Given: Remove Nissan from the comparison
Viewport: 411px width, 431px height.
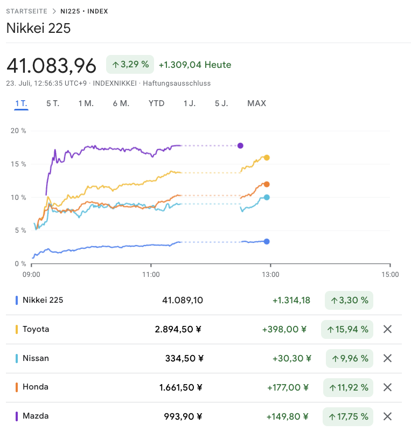Looking at the screenshot, I should tap(387, 358).
